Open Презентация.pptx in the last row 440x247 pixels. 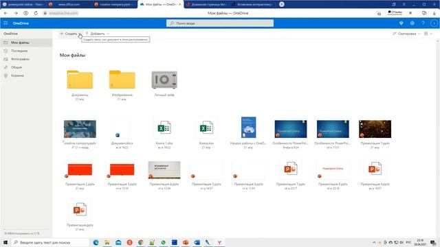tap(80, 210)
